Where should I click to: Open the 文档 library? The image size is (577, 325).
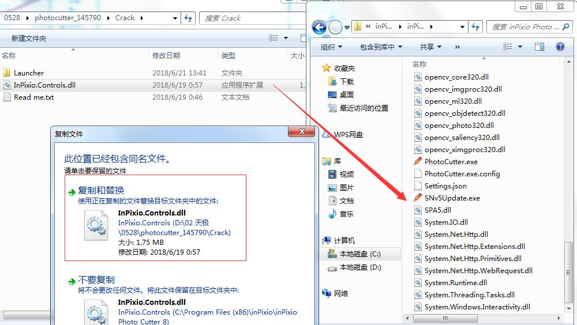click(346, 201)
